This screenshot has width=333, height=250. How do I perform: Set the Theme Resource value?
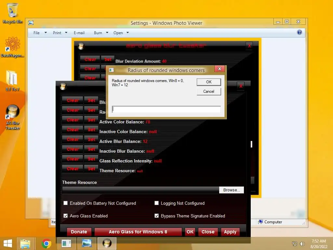click(91, 169)
